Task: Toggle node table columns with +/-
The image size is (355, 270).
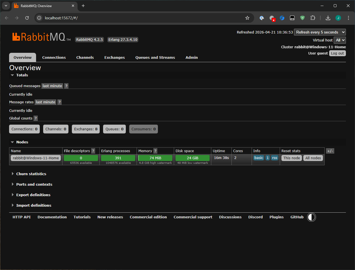Action: (330, 151)
